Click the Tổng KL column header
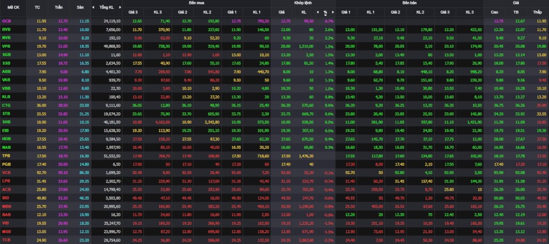549x244 pixels. pos(107,7)
